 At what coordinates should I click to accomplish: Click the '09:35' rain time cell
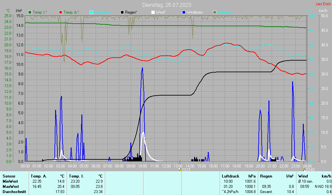(x=267, y=187)
